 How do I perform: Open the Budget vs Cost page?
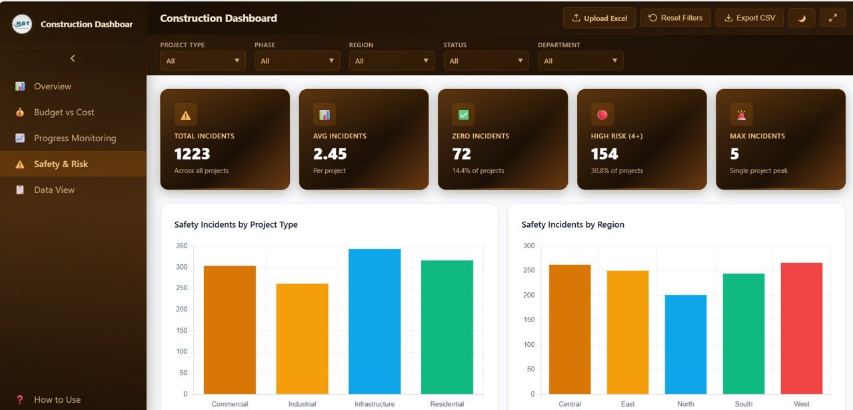pos(64,112)
